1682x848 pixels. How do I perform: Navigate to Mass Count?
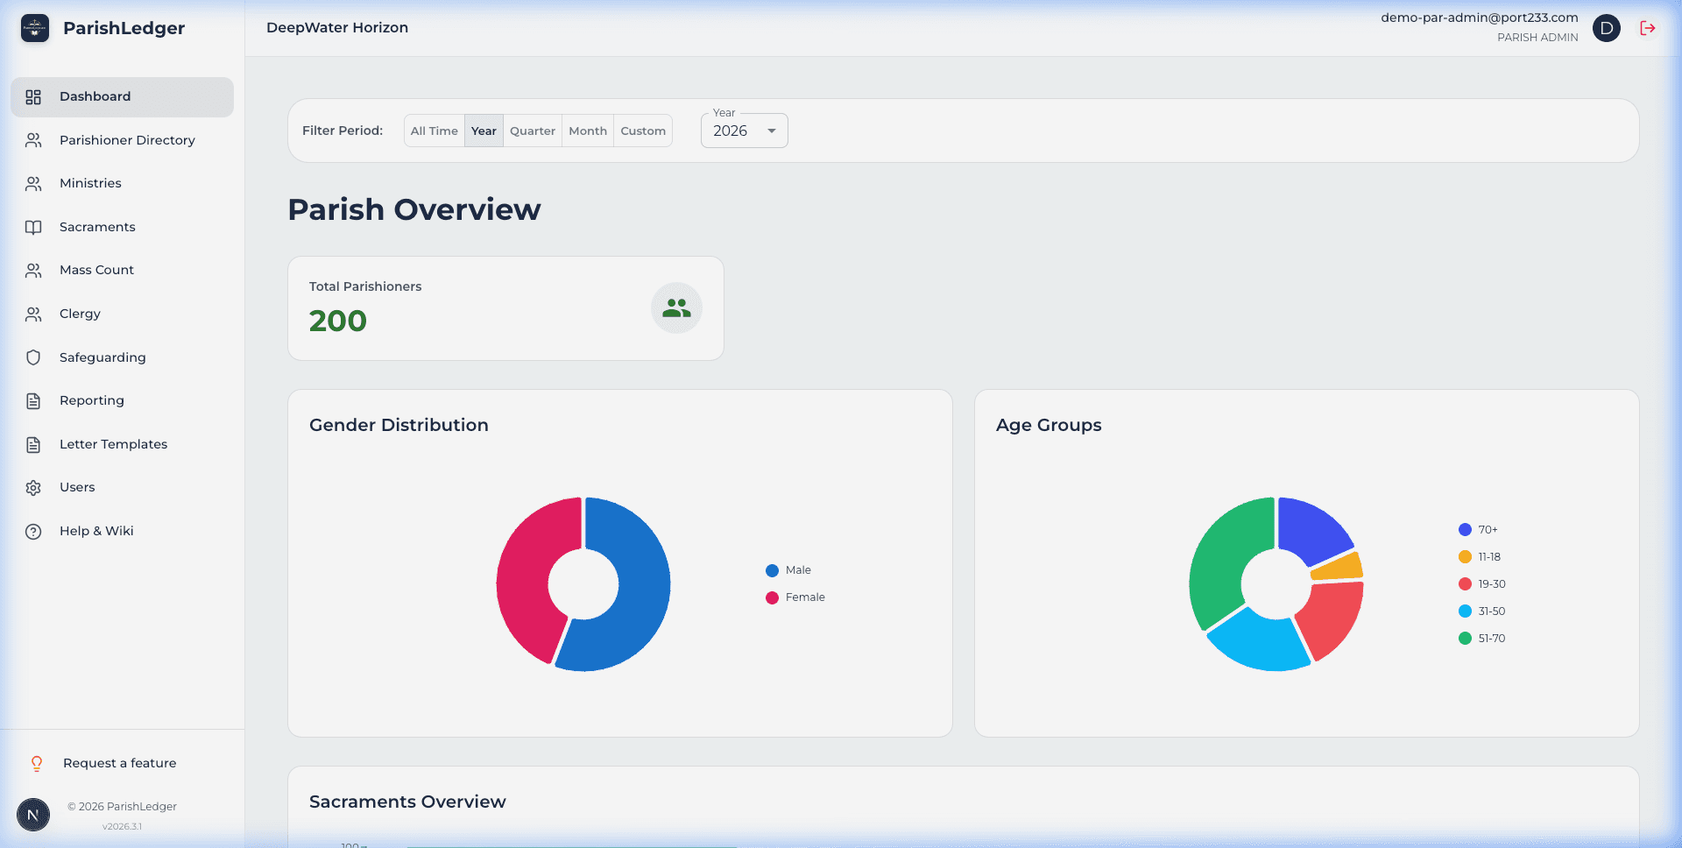[96, 270]
